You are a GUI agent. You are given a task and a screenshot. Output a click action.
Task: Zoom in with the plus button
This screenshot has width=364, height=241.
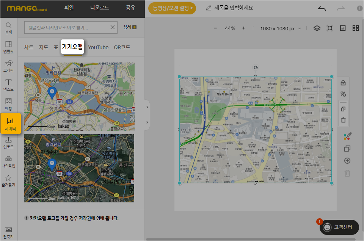(x=244, y=28)
